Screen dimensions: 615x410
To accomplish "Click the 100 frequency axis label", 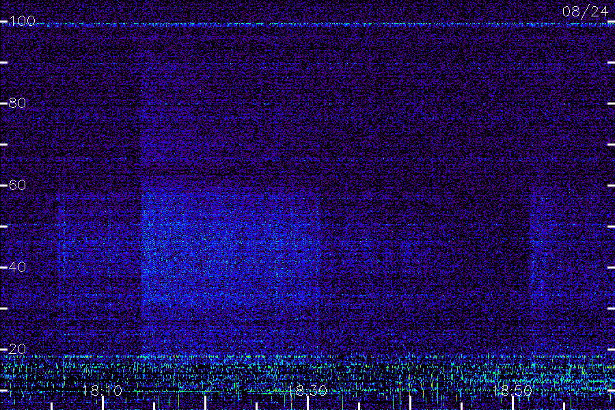I will (x=22, y=20).
